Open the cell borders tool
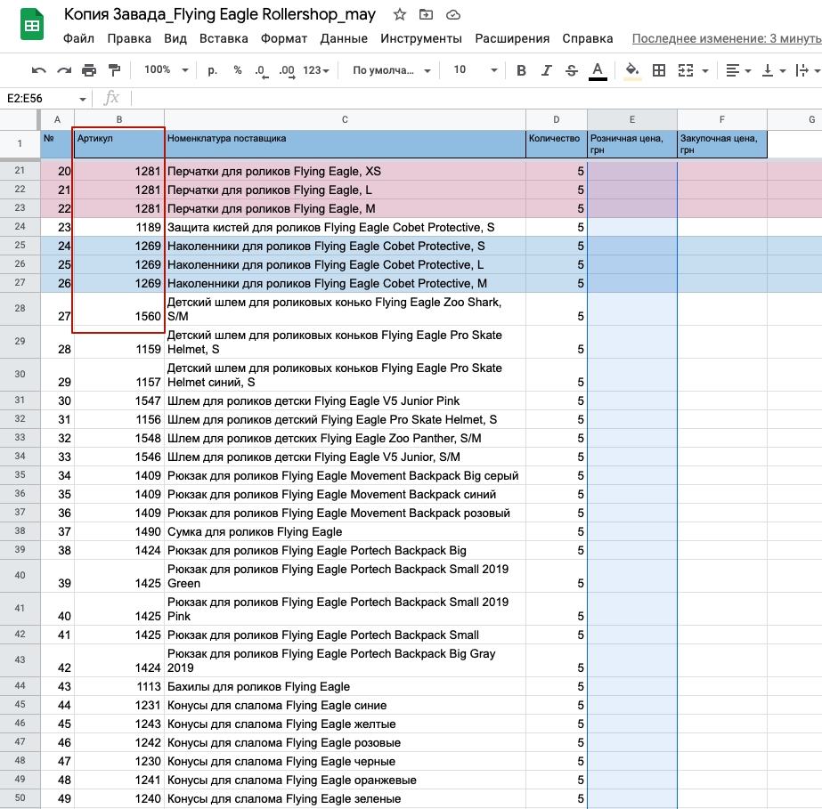The image size is (822, 809). point(659,70)
